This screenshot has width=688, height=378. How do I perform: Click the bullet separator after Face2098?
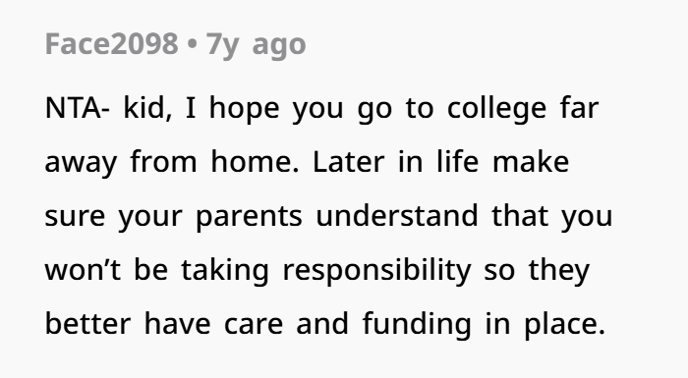[x=193, y=45]
